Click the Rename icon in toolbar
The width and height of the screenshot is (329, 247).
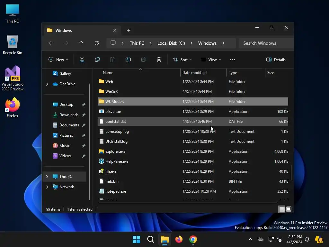coord(128,59)
